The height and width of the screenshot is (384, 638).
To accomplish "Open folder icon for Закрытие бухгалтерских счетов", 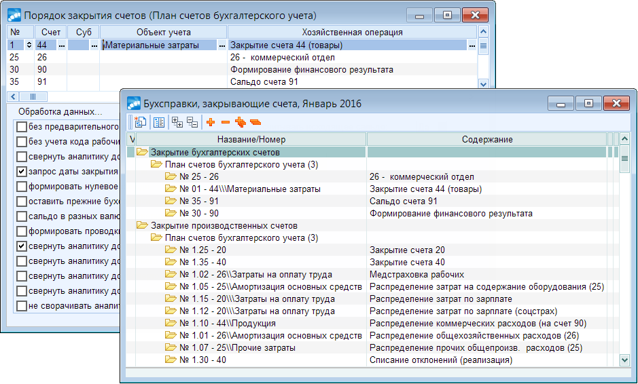I will pos(142,152).
